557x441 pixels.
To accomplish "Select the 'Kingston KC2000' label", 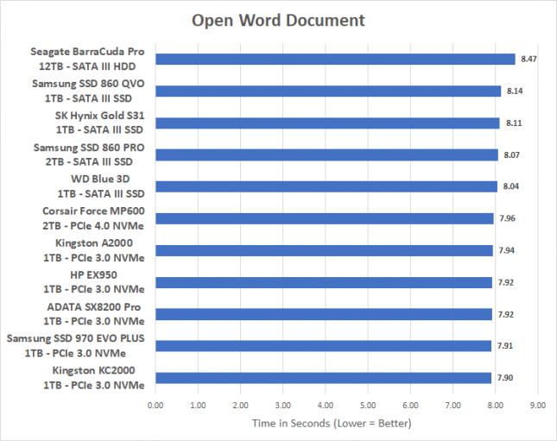I will click(x=93, y=370).
